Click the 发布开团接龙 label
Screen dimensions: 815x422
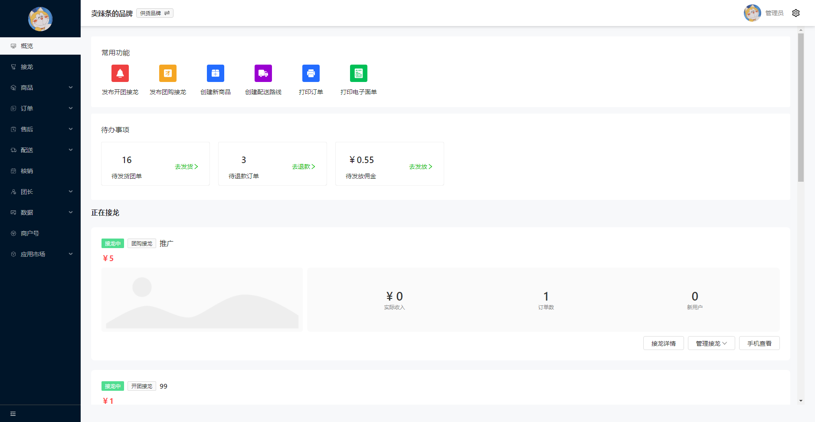click(x=120, y=92)
